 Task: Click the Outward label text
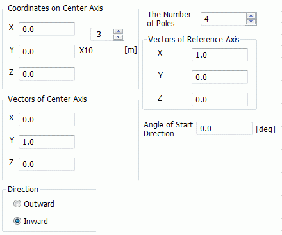coord(39,204)
